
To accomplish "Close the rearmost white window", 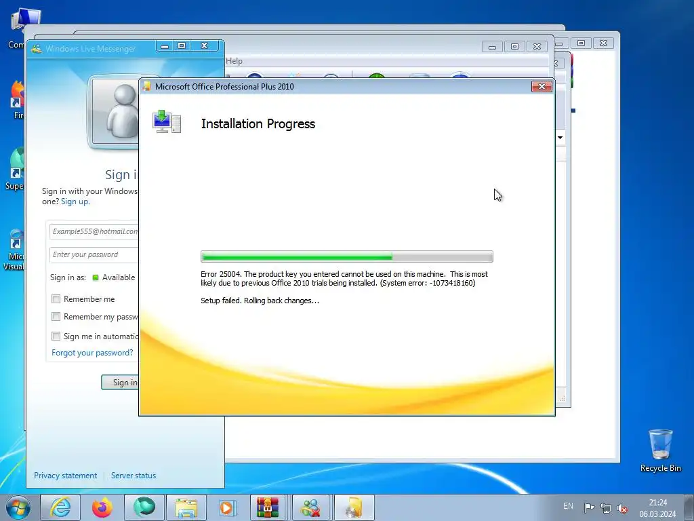I will pyautogui.click(x=603, y=43).
